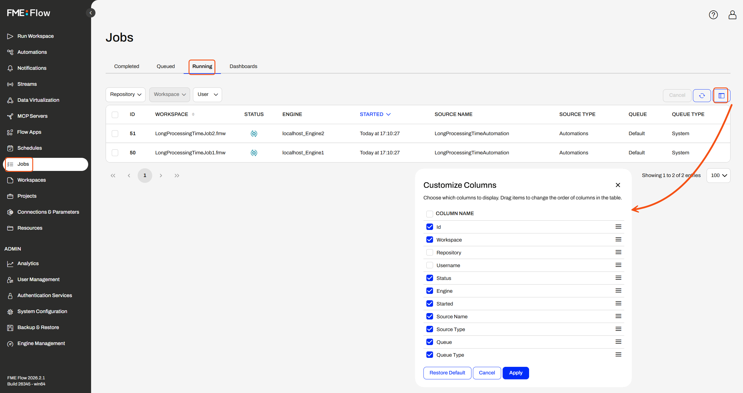
Task: Switch to the Dashboards tab
Action: pos(243,66)
